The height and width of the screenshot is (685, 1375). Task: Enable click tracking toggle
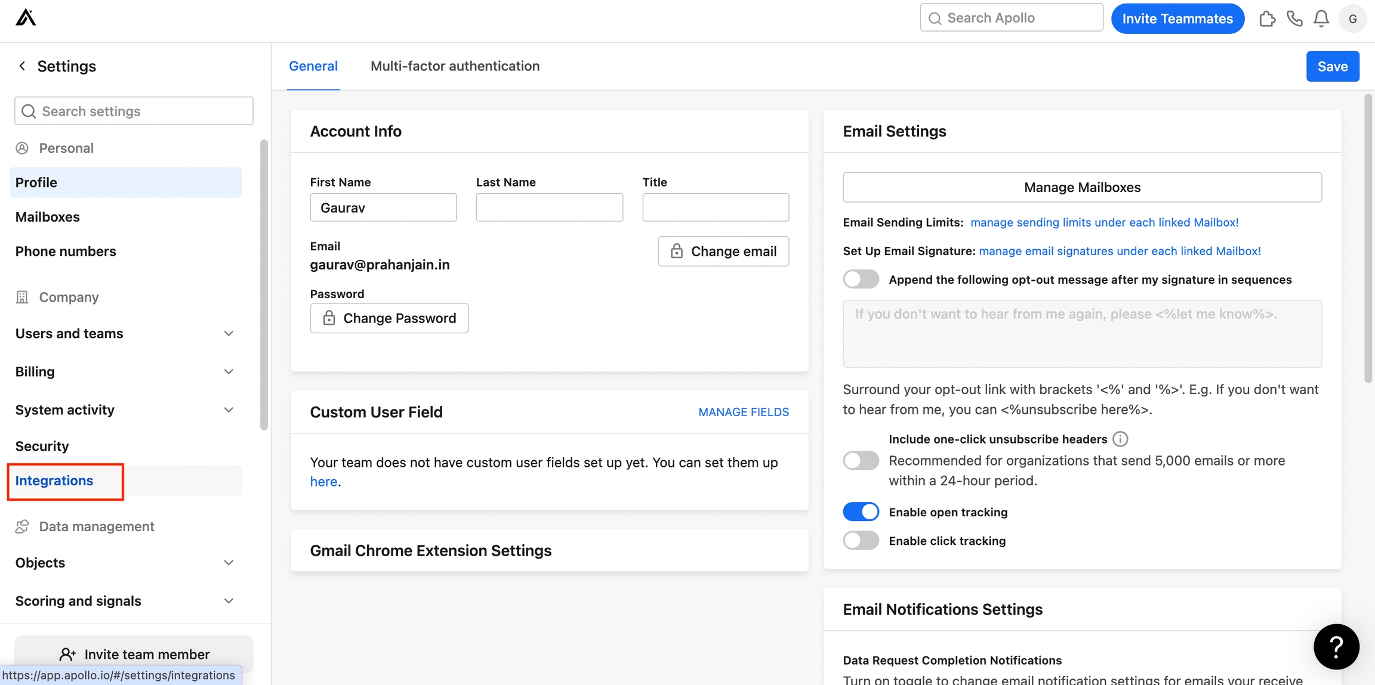point(861,541)
